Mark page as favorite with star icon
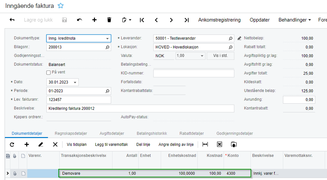This screenshot has height=180, width=327. (61, 6)
